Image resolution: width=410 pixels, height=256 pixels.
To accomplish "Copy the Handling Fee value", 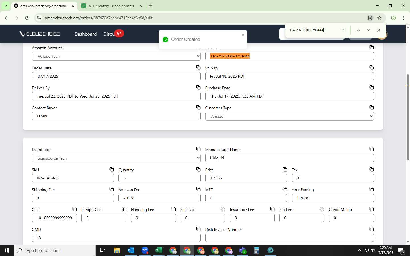I will 173,209.
